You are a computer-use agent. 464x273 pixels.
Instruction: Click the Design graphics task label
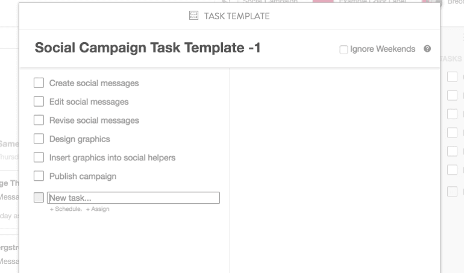click(80, 139)
